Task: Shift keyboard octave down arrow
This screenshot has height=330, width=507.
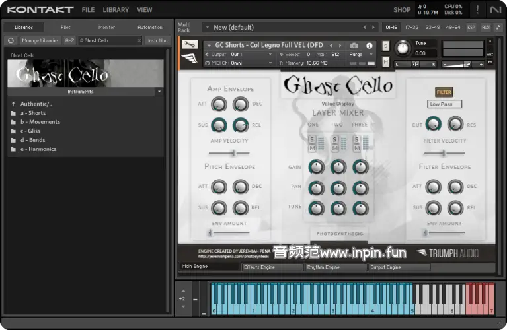Action: click(183, 306)
